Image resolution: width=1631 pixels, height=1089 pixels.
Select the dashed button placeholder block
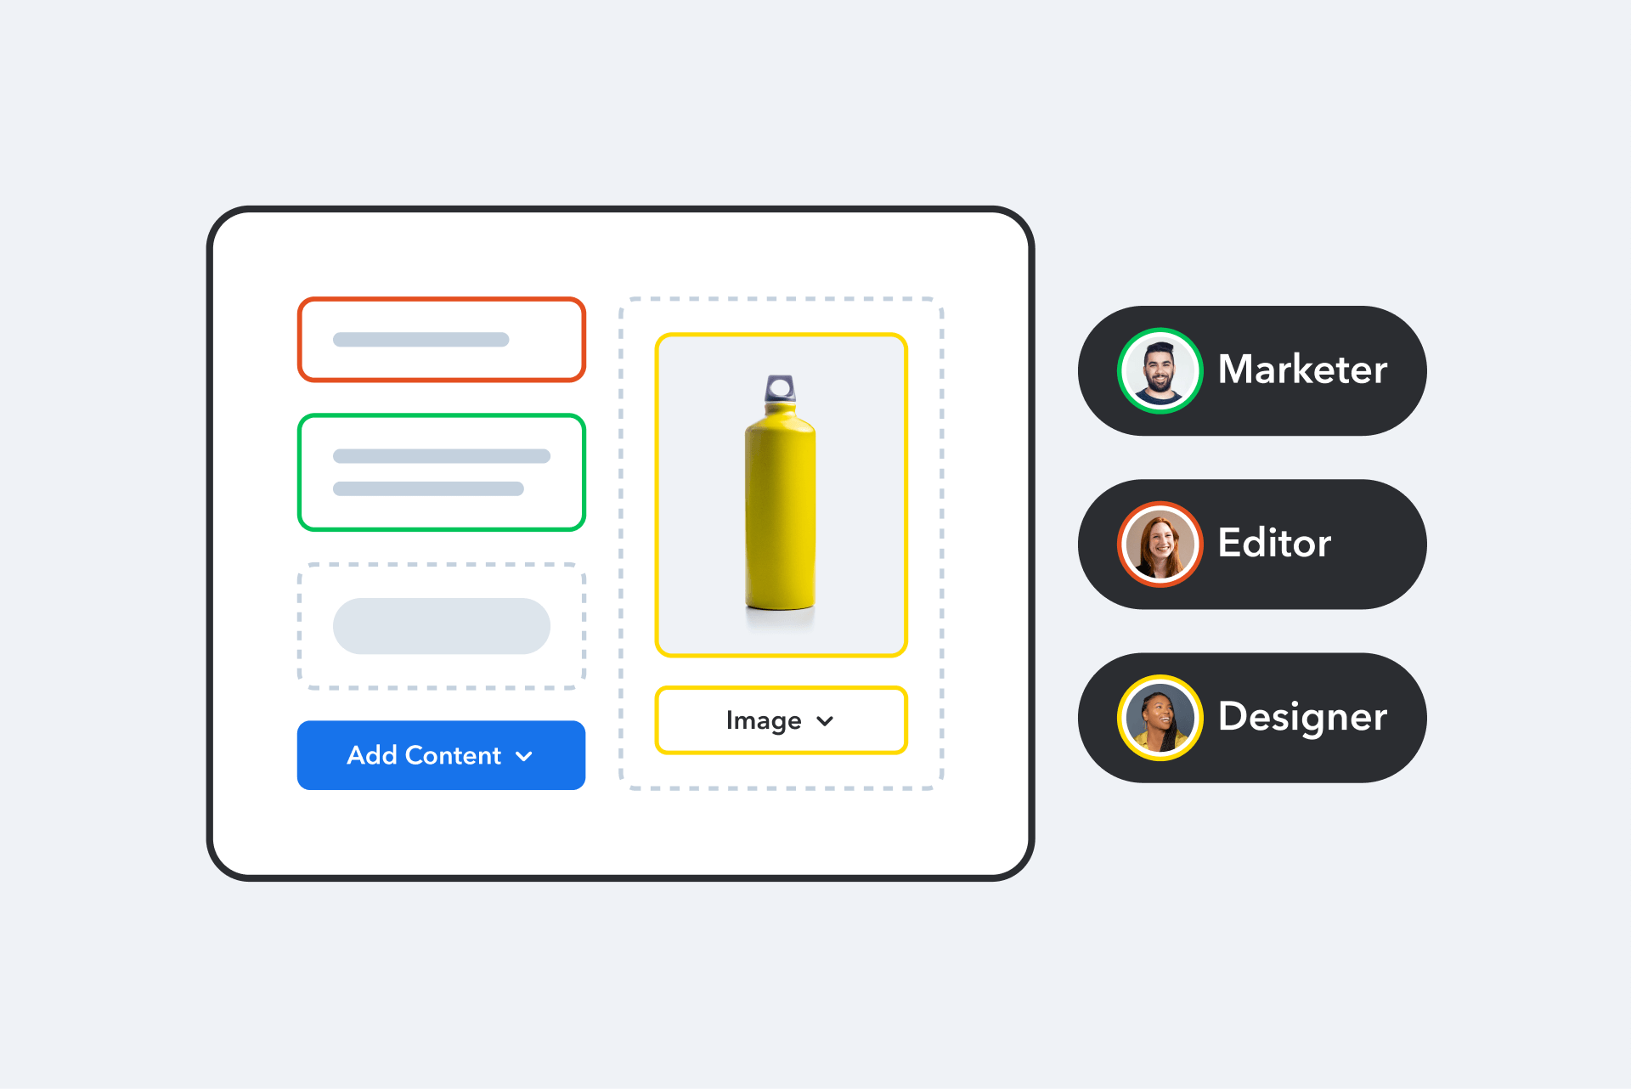pos(441,626)
